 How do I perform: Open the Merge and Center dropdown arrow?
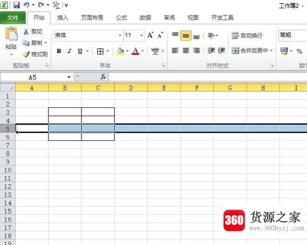point(272,51)
